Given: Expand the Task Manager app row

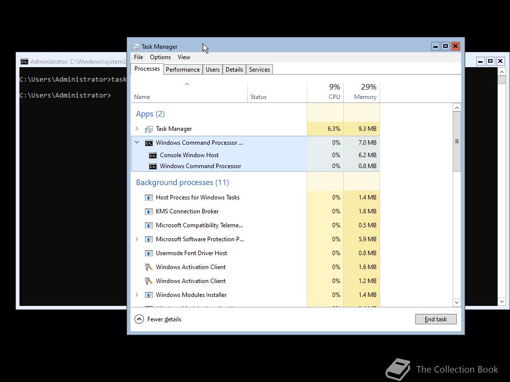Looking at the screenshot, I should click(x=137, y=129).
